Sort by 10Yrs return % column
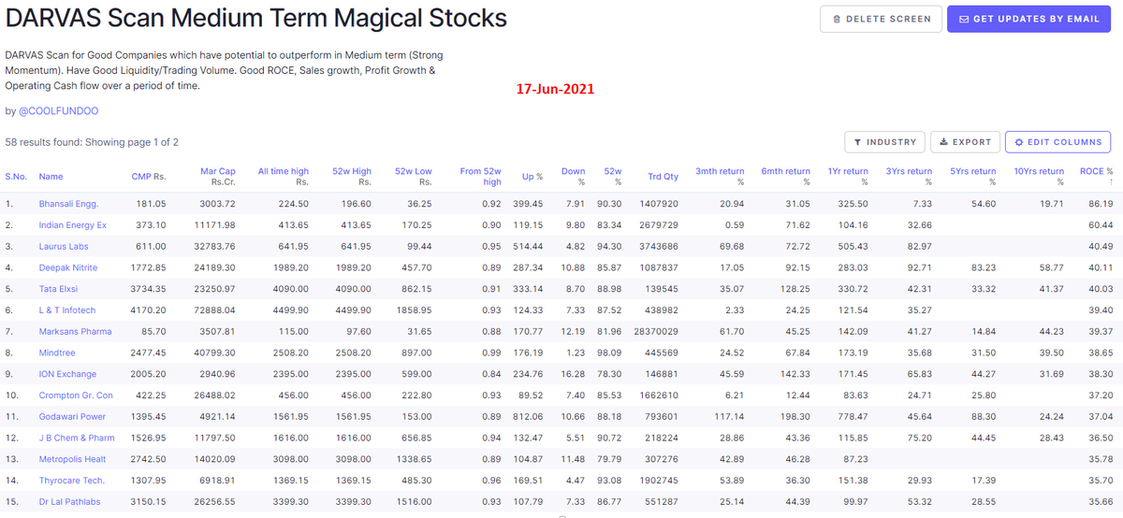Screen dimensions: 1123x518 [x=1038, y=177]
